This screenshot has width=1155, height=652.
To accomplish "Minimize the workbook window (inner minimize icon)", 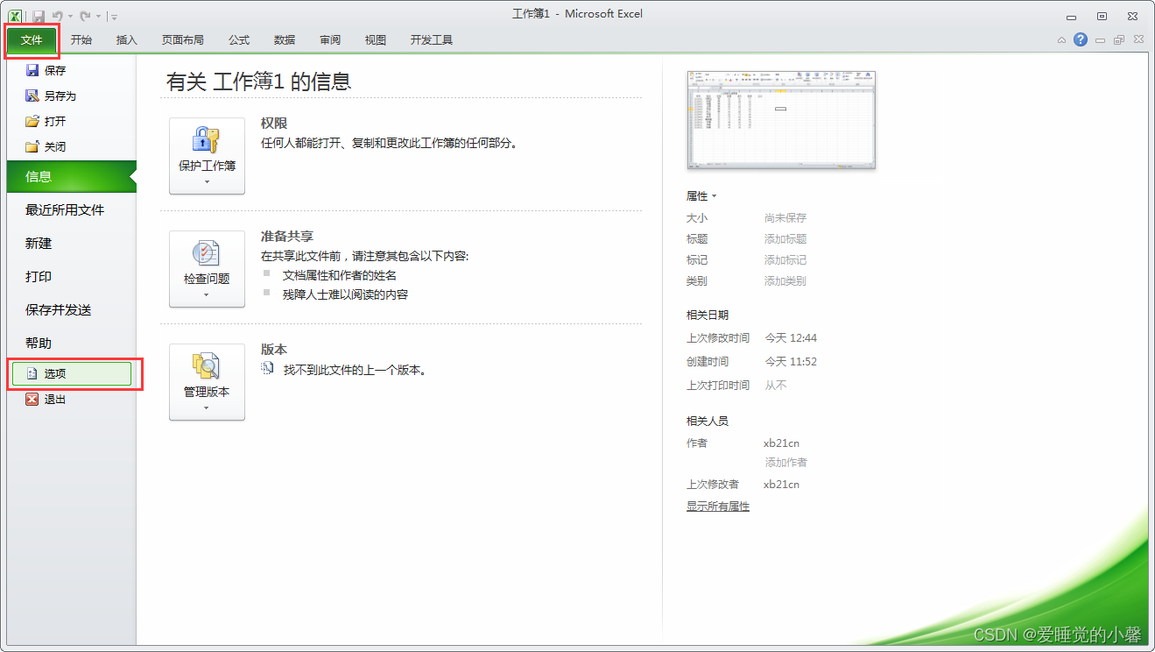I will tap(1100, 40).
